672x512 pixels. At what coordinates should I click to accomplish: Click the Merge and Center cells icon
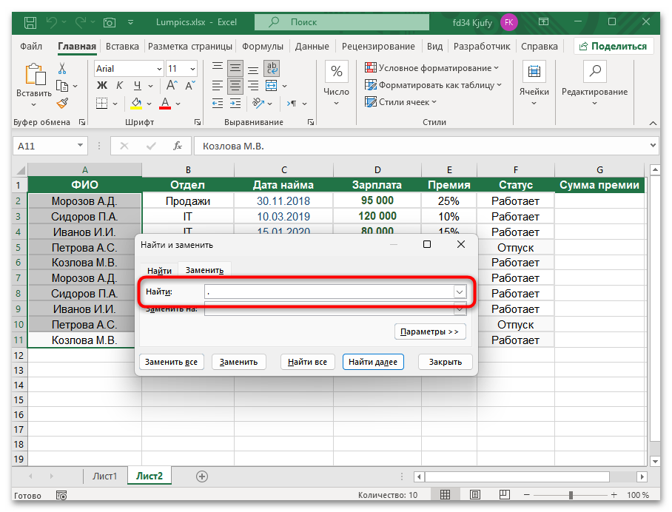[272, 86]
